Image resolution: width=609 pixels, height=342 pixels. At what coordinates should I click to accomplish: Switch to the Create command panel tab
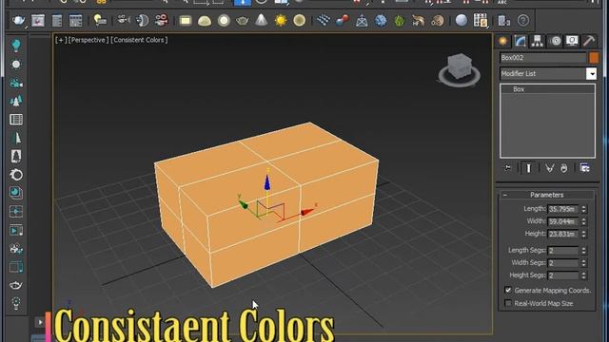(x=503, y=41)
